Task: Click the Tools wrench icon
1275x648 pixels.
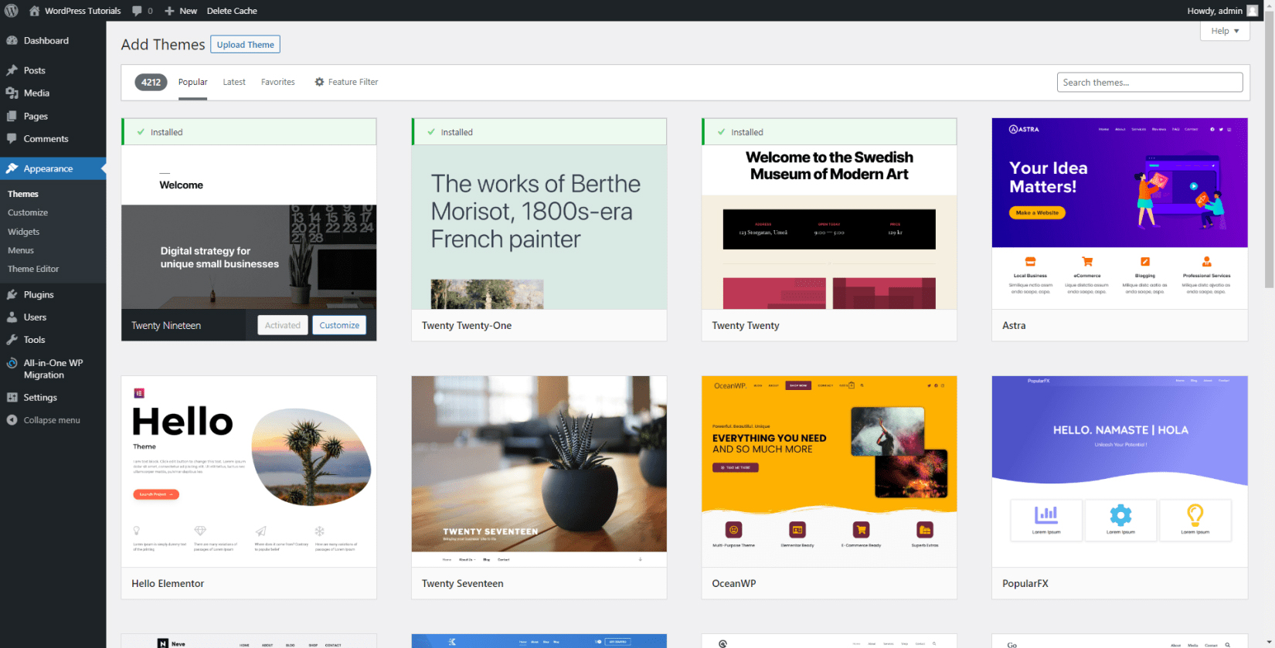Action: point(12,339)
